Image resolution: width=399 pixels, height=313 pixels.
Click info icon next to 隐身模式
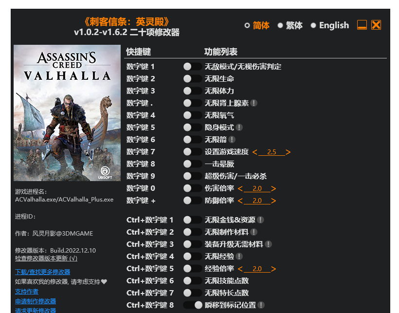coord(239,128)
